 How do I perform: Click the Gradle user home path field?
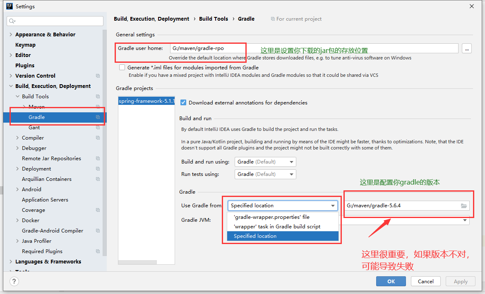[x=314, y=48]
